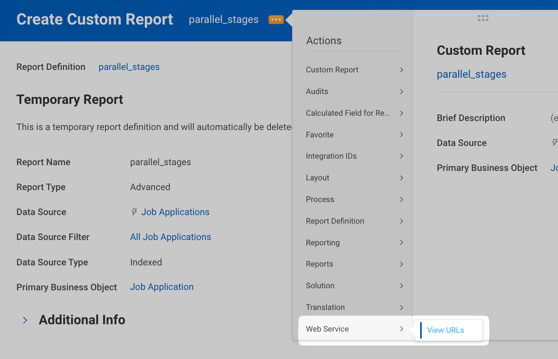Image resolution: width=558 pixels, height=359 pixels.
Task: Open the Audits submenu
Action: [x=354, y=92]
